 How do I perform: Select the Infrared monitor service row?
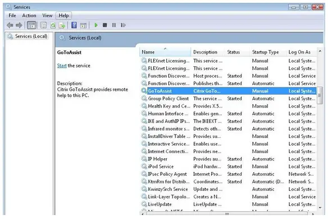point(228,128)
